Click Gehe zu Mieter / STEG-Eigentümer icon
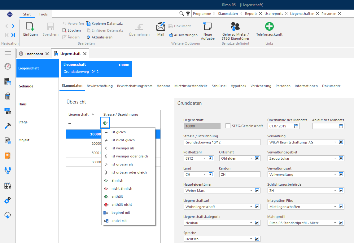This screenshot has width=354, height=243. 235,26
